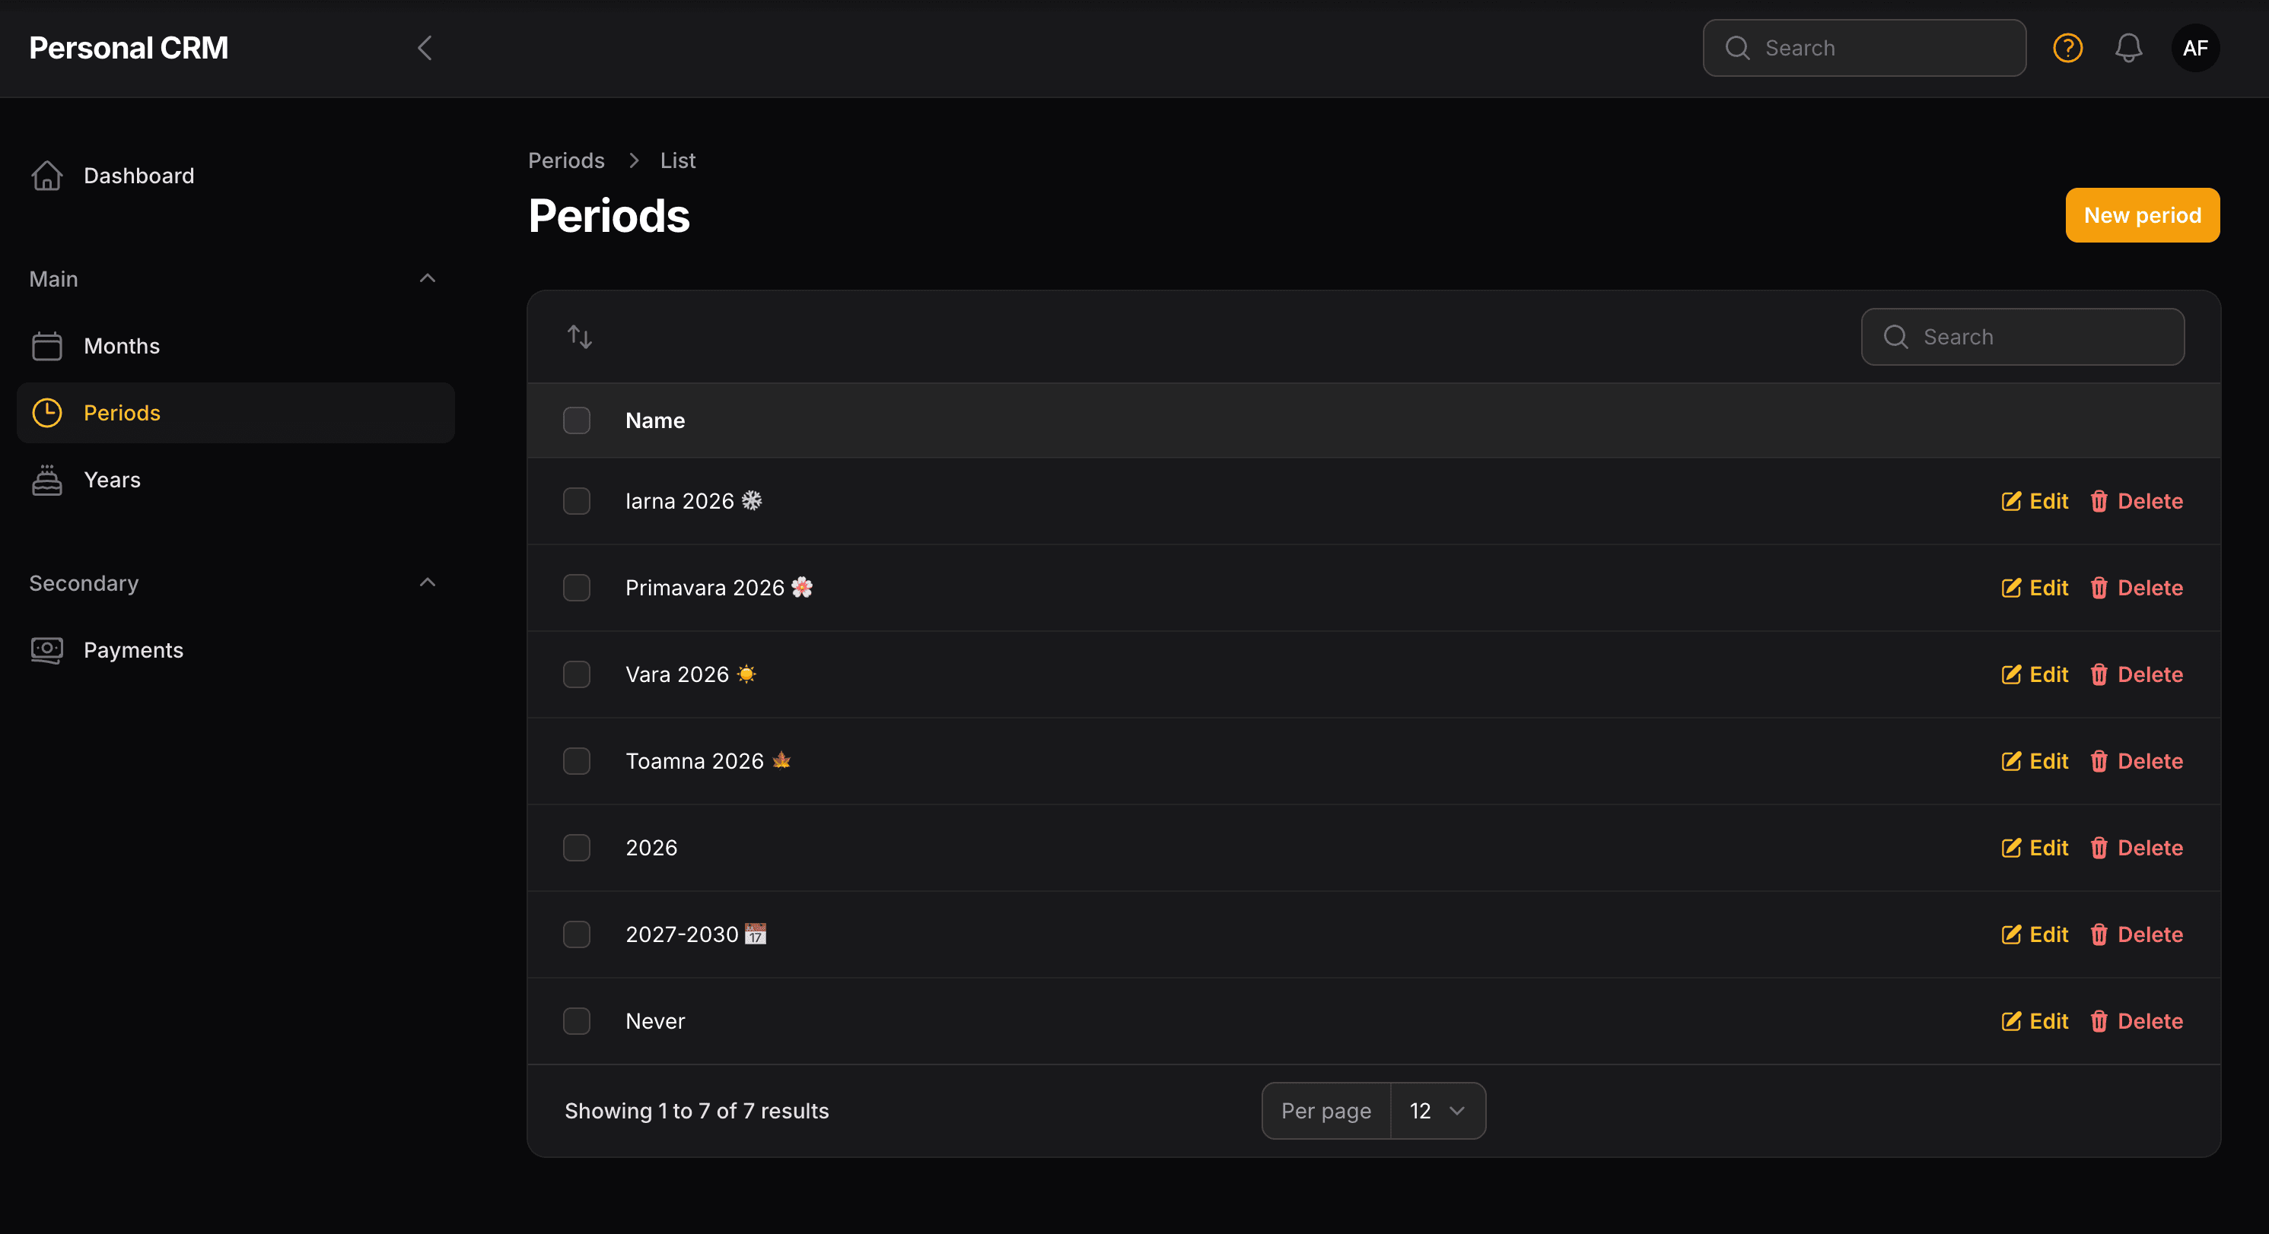Open the notifications bell

[x=2128, y=48]
